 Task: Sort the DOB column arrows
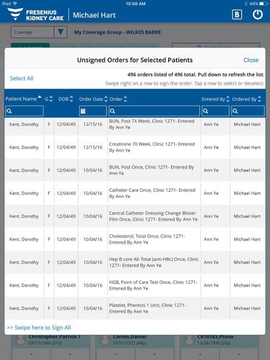(x=71, y=99)
